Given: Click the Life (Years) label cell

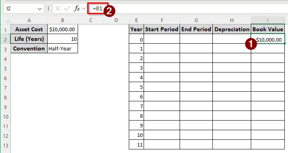Looking at the screenshot, I should pyautogui.click(x=29, y=39).
